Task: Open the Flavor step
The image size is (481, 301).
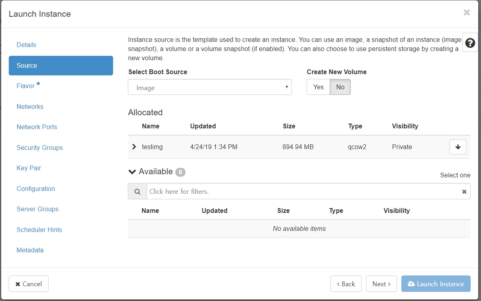Action: tap(25, 86)
